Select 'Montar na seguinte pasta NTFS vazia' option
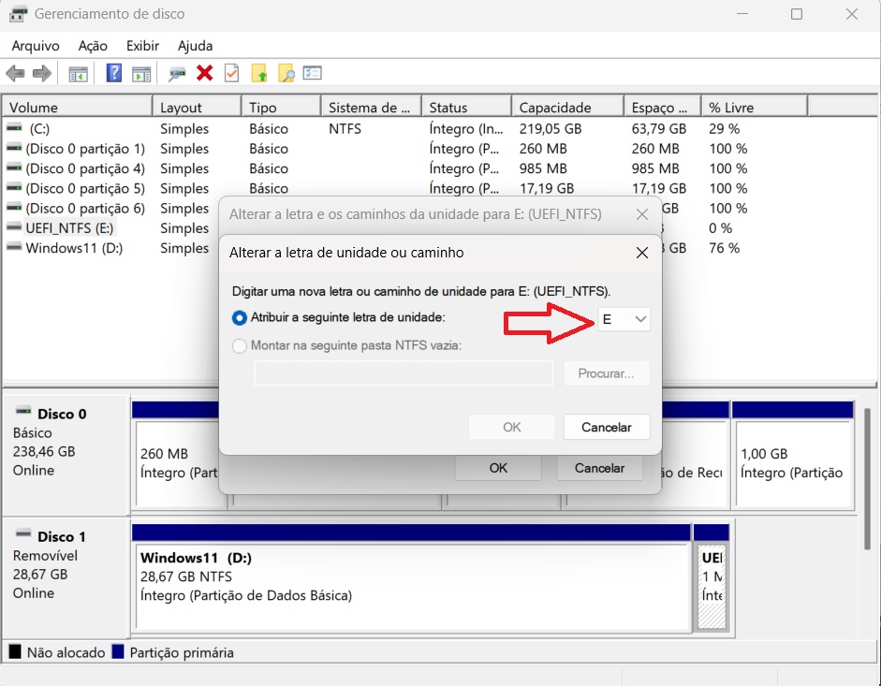The width and height of the screenshot is (881, 686). (x=240, y=346)
